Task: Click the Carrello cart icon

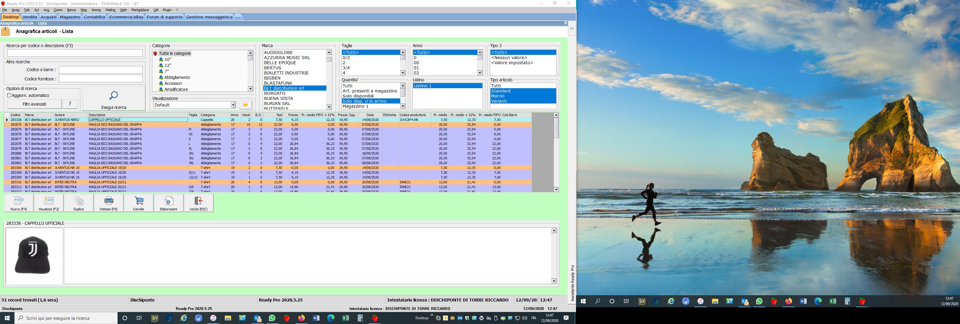Action: point(139,203)
